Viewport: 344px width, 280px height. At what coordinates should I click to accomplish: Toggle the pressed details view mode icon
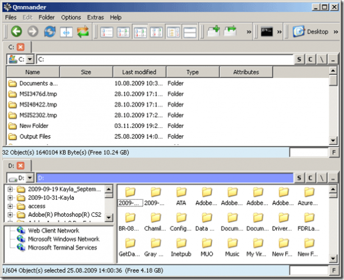140,32
